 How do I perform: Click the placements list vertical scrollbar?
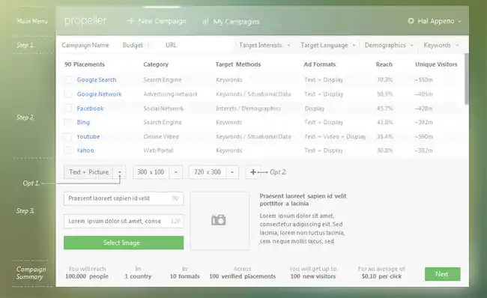(x=467, y=79)
